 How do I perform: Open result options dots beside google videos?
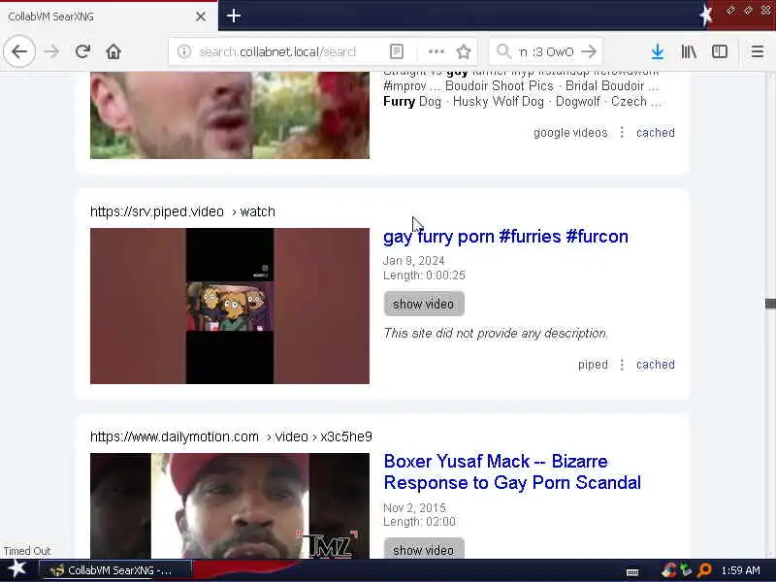pyautogui.click(x=622, y=133)
